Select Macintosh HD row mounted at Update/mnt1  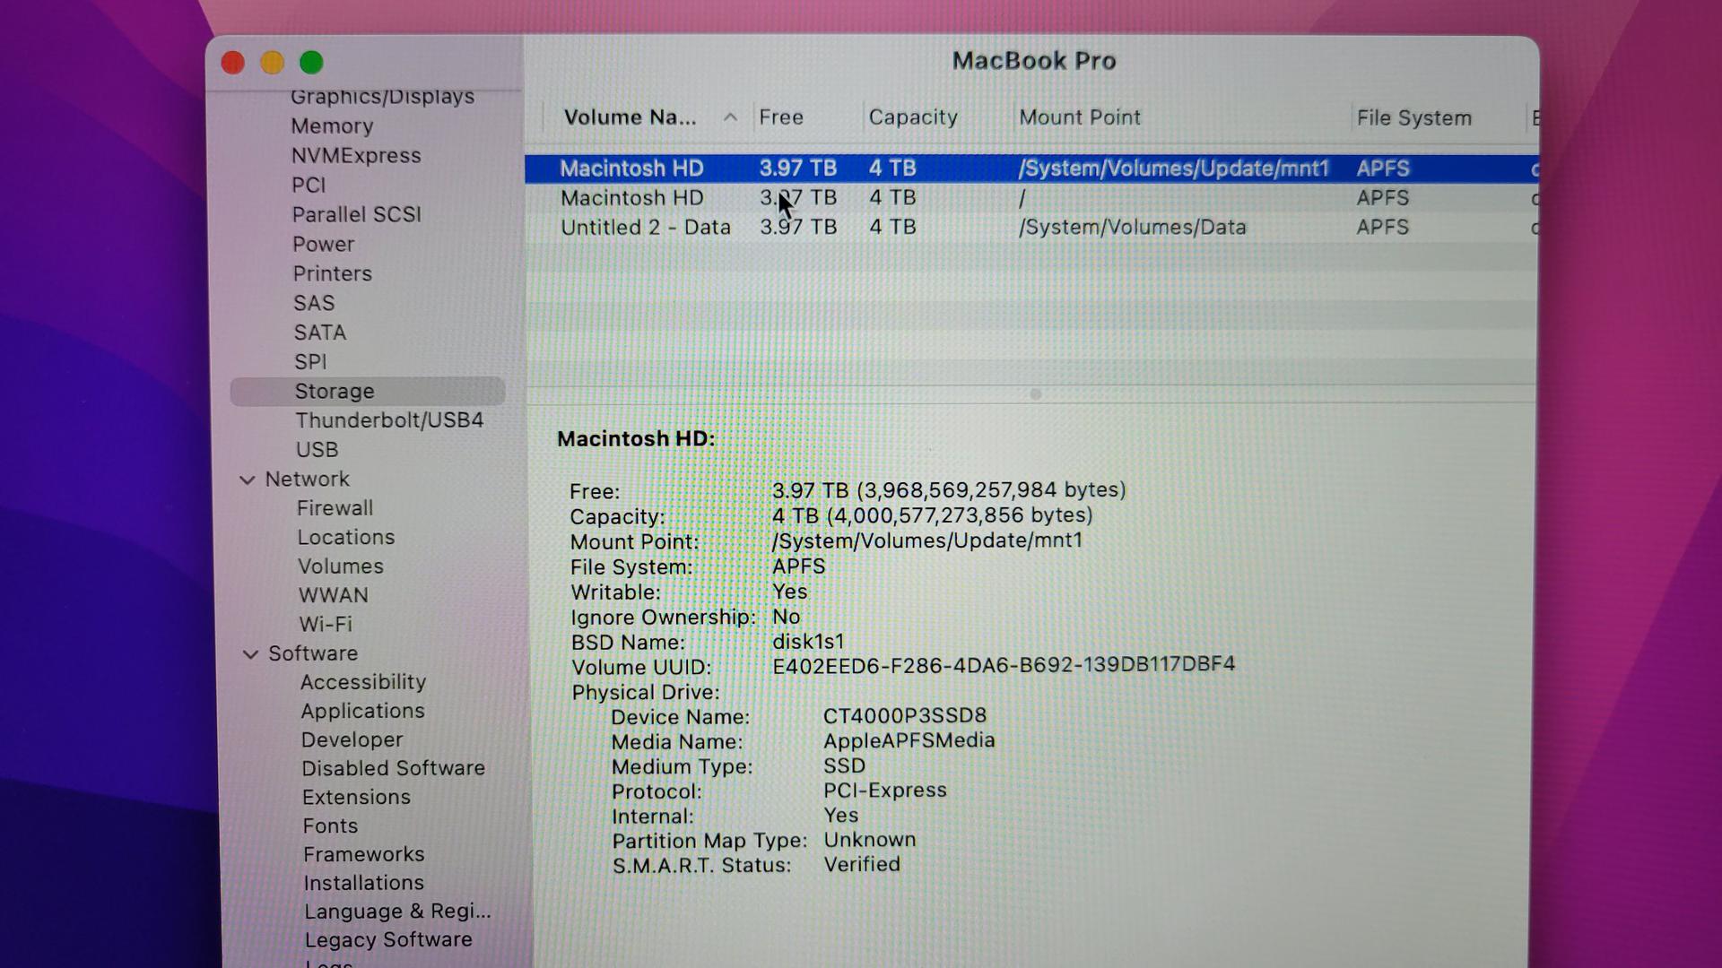pyautogui.click(x=1031, y=169)
